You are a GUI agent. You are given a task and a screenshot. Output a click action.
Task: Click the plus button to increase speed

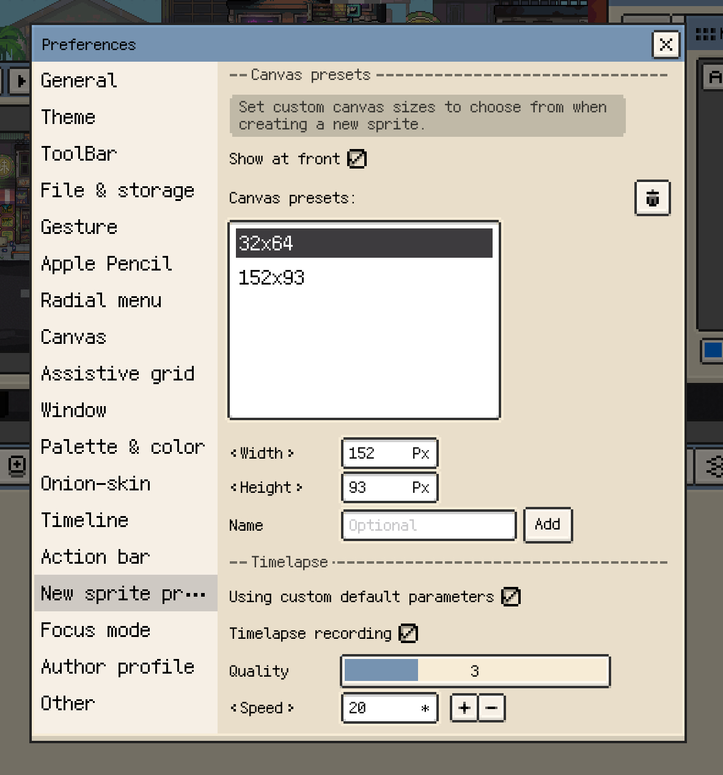point(464,708)
